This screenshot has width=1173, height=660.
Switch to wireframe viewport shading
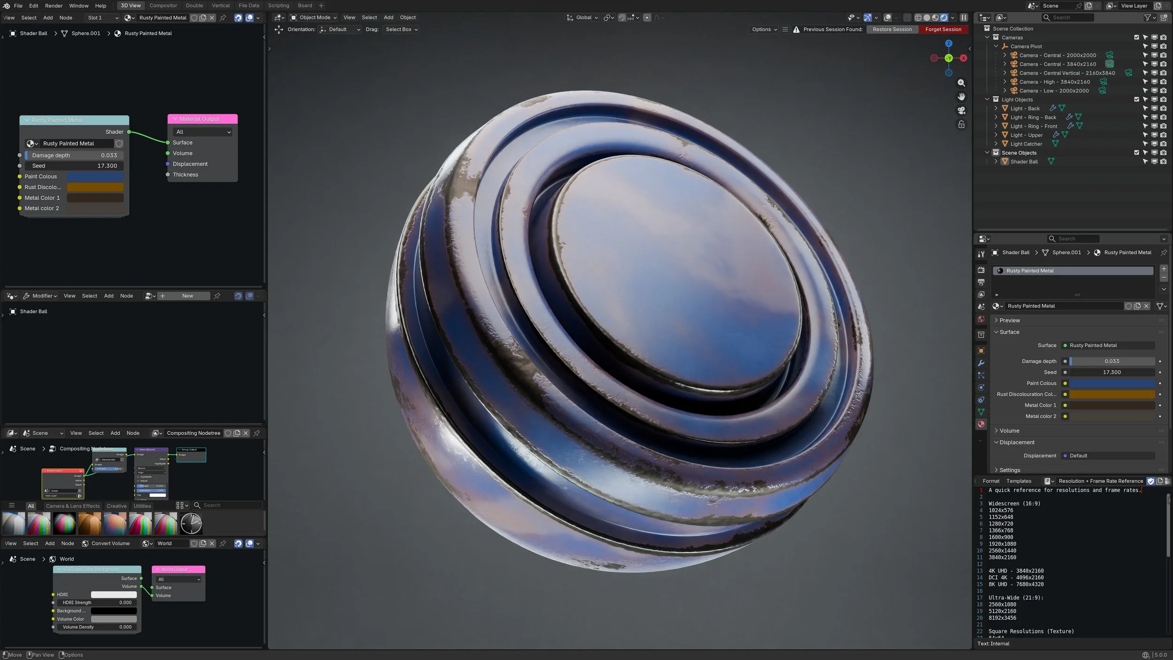(x=918, y=18)
